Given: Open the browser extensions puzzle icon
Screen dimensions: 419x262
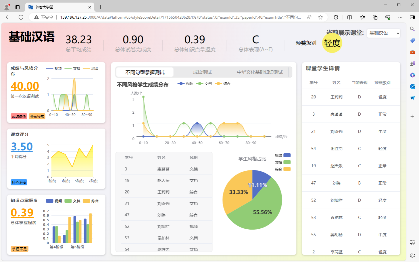Looking at the screenshot, I should (x=336, y=17).
